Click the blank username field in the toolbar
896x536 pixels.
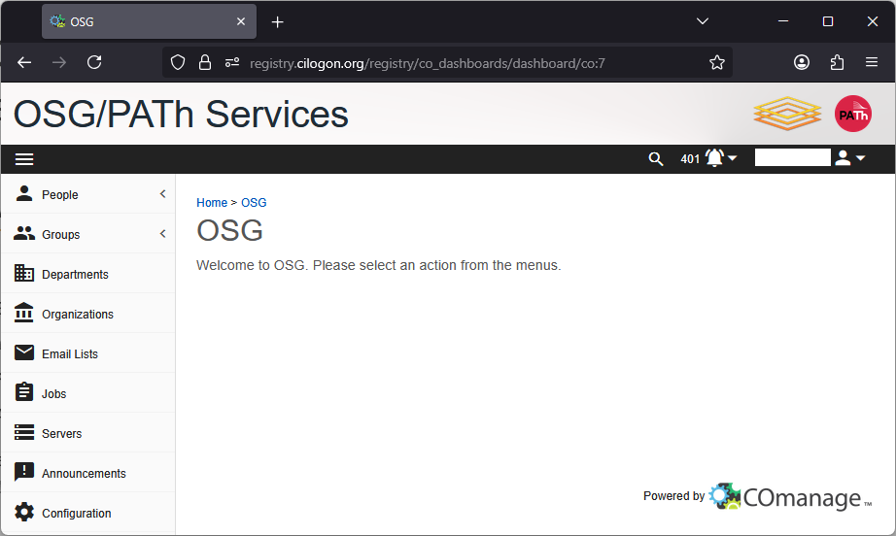(792, 157)
